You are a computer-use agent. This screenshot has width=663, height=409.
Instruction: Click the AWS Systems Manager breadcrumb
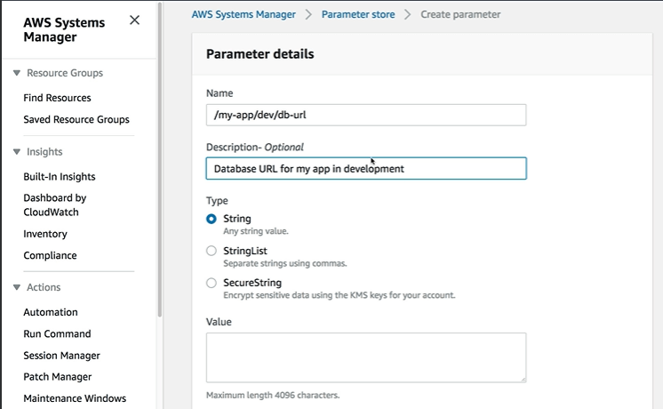coord(245,14)
